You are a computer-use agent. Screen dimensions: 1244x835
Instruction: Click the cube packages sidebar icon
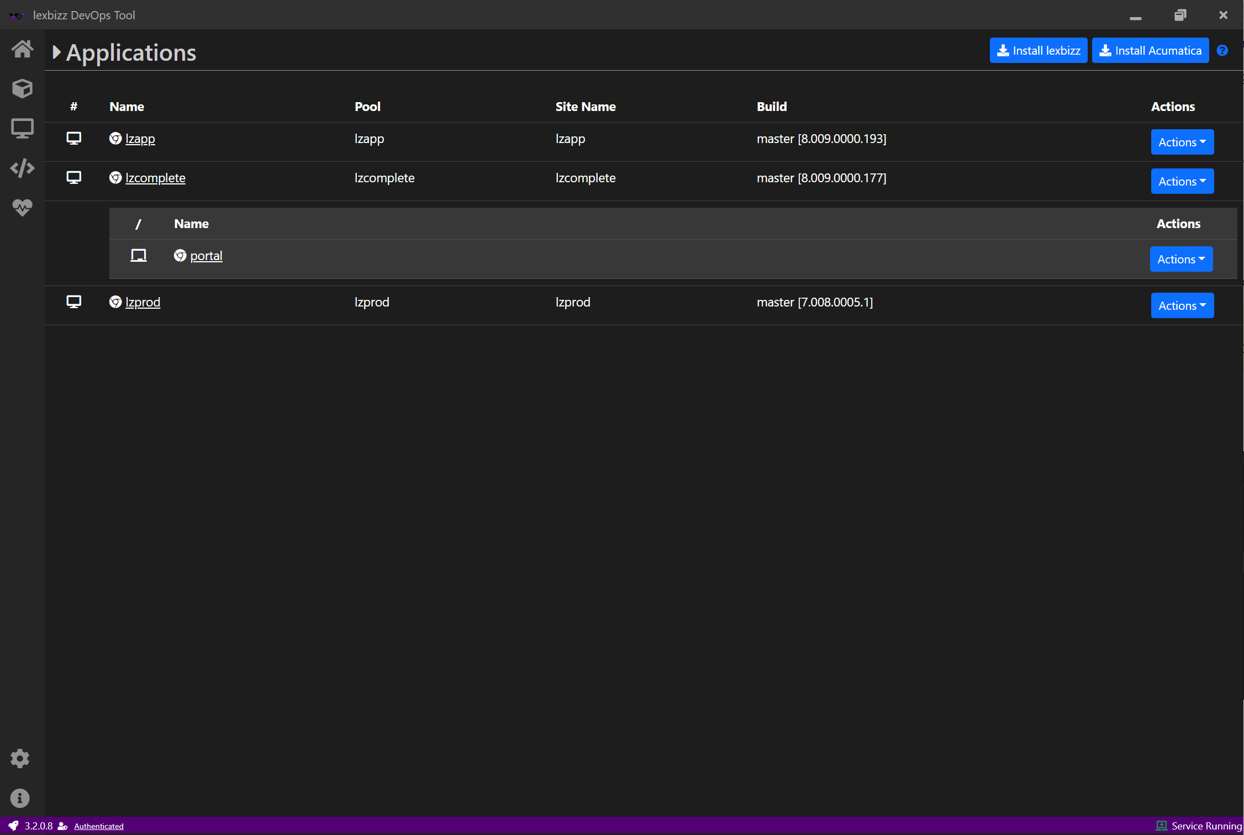(22, 88)
